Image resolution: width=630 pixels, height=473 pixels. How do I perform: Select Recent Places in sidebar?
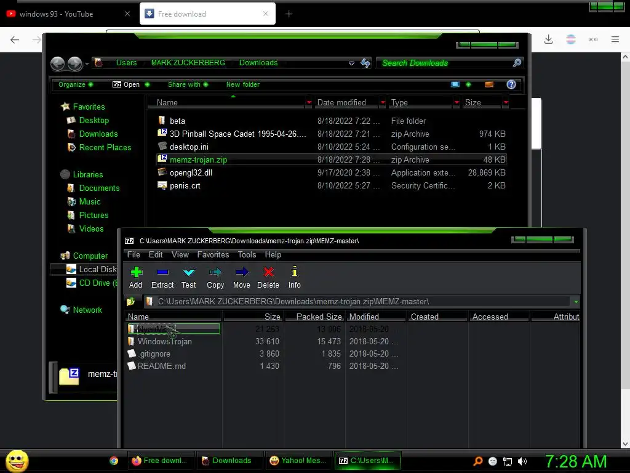point(105,148)
